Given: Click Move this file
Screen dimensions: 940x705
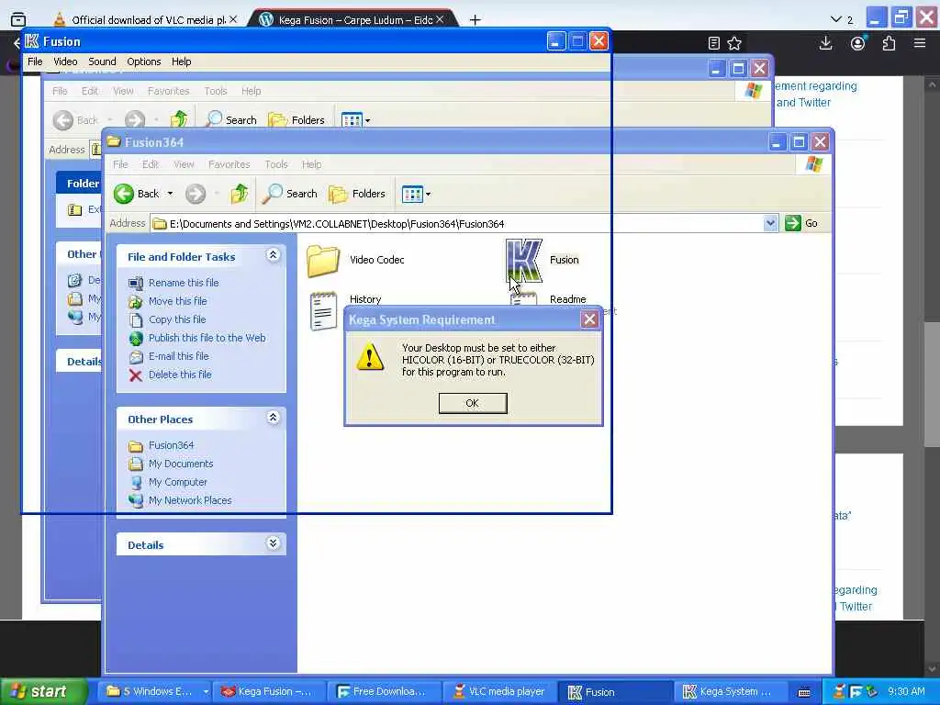Looking at the screenshot, I should click(177, 301).
